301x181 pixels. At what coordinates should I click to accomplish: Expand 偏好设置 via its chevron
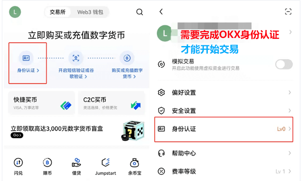point(289,93)
